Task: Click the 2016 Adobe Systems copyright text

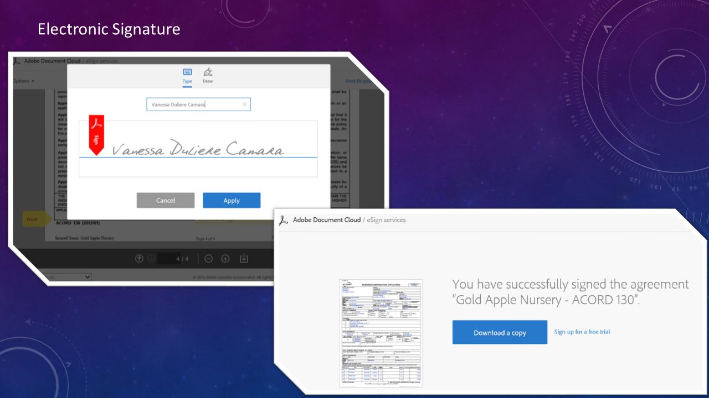Action: click(x=234, y=277)
